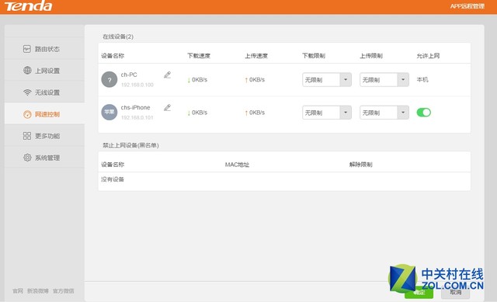Click the ch-PC device avatar icon

(x=109, y=79)
